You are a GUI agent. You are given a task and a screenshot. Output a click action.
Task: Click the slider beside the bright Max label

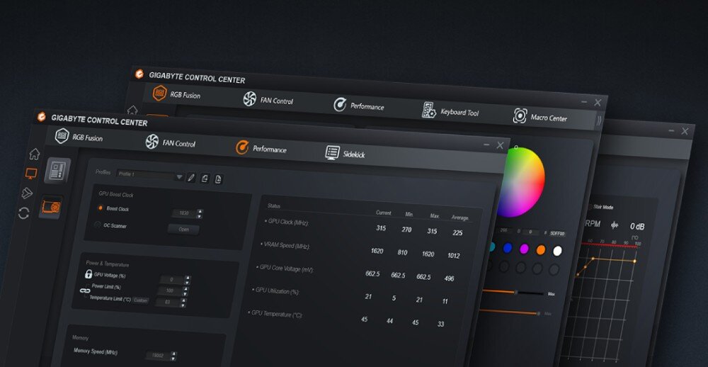[x=513, y=292]
